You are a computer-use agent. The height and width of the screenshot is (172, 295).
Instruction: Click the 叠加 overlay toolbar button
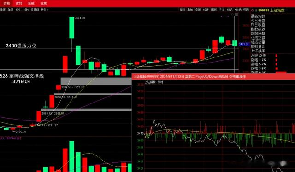(190, 10)
